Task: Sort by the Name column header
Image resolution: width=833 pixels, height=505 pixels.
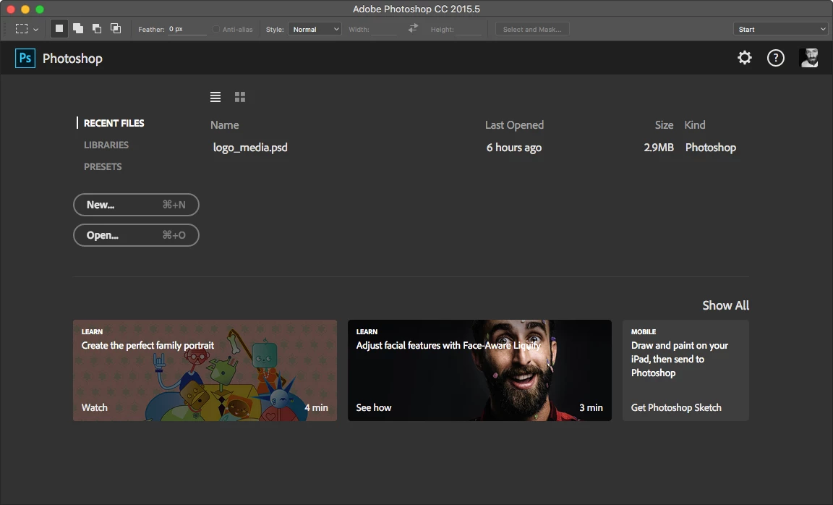Action: (x=224, y=125)
